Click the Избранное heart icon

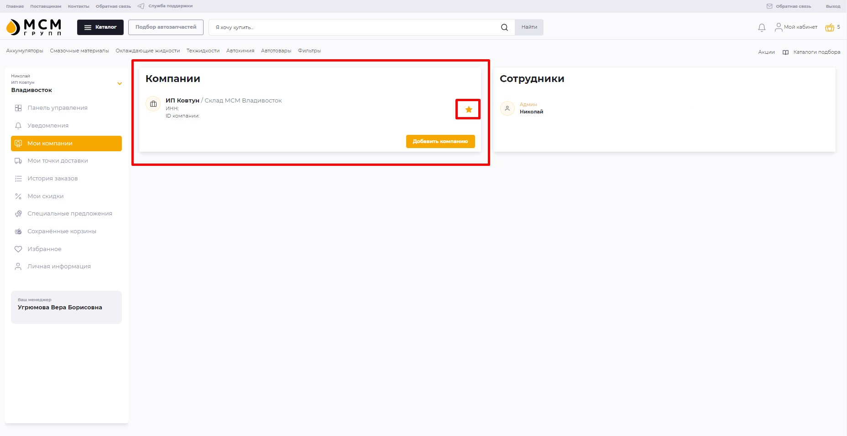pos(18,249)
